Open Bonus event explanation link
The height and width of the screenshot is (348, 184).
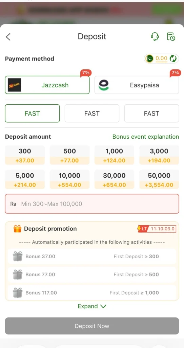pos(145,137)
